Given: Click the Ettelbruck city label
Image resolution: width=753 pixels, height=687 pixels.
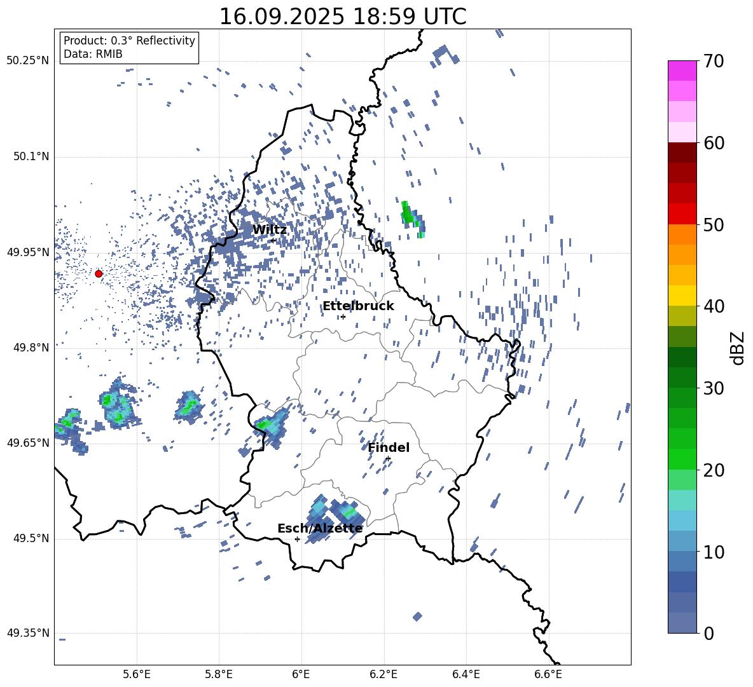Looking at the screenshot, I should coord(358,306).
